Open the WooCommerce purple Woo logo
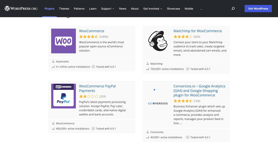Image resolution: width=278 pixels, height=145 pixels. 63,41
